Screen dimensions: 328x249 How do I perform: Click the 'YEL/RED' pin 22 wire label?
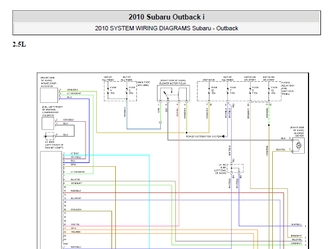point(76,232)
